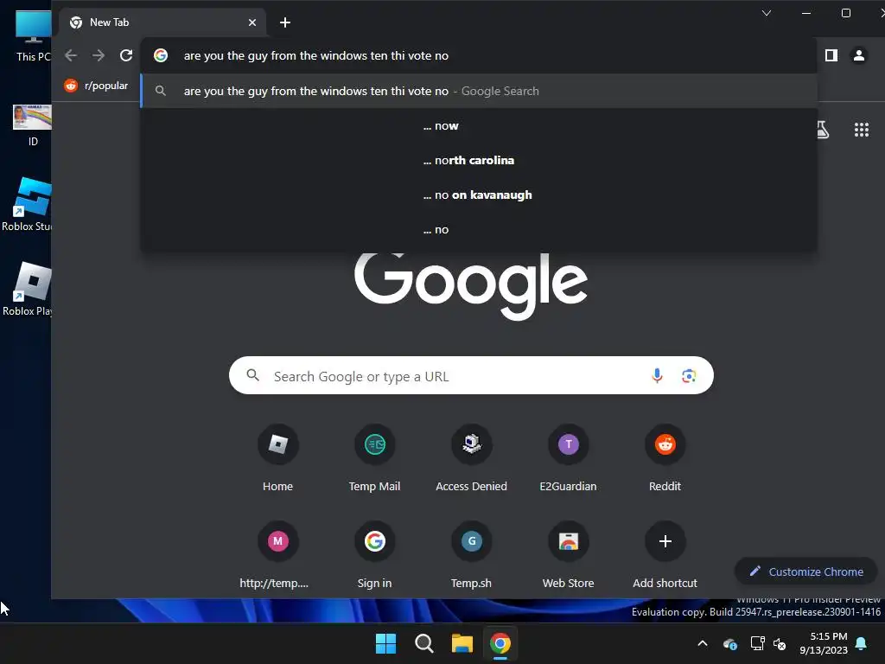Open the Reddit shortcut tile
This screenshot has height=664, width=885.
tap(665, 460)
